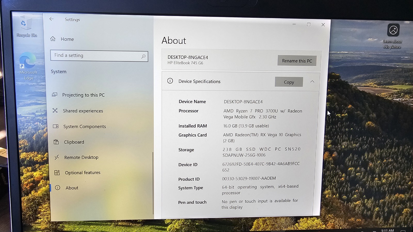Click the Settings window title text
Image resolution: width=413 pixels, height=232 pixels.
point(72,20)
